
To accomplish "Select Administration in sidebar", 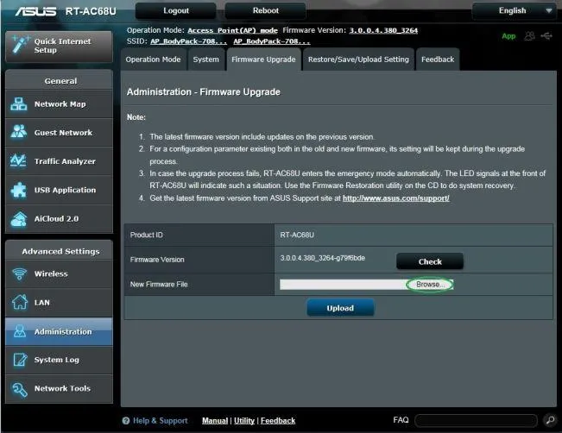I will click(x=60, y=331).
